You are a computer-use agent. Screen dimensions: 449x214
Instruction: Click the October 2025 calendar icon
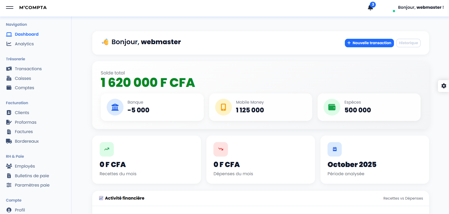coord(335,149)
